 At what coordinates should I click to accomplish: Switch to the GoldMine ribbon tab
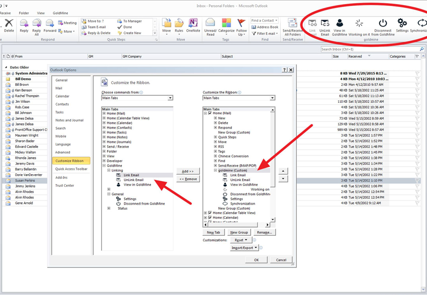[60, 13]
